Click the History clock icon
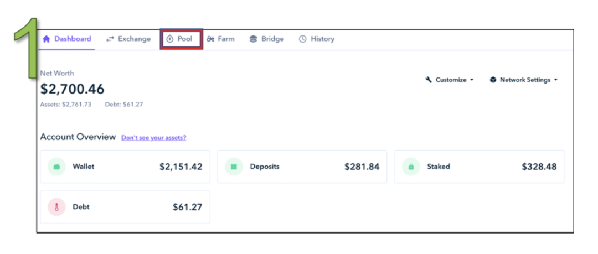The height and width of the screenshot is (254, 598). point(302,39)
